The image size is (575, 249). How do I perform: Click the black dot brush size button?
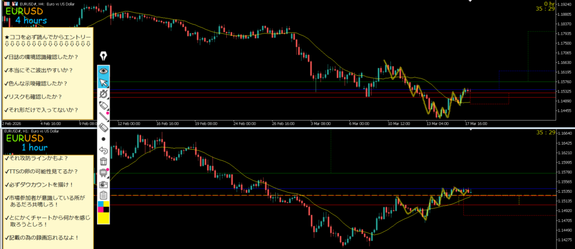[103, 139]
